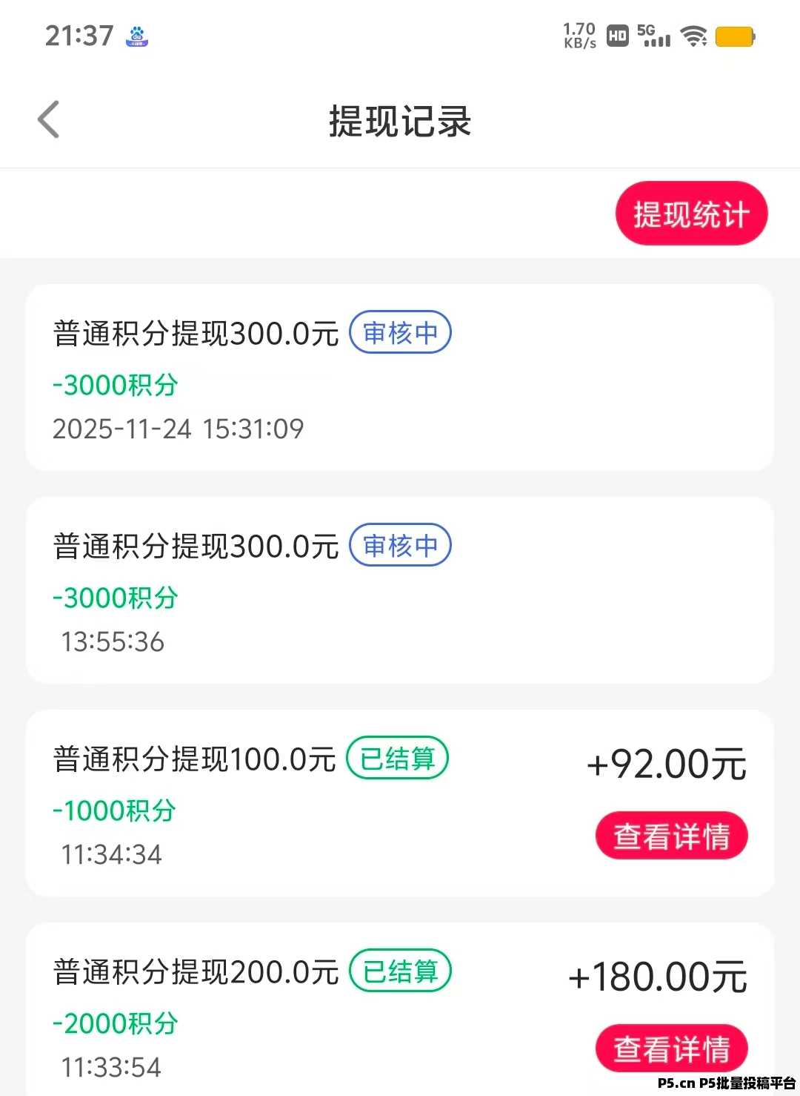
Task: Open 提现统计 withdrawal statistics
Action: coord(691,214)
